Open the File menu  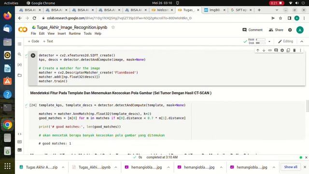click(x=33, y=33)
